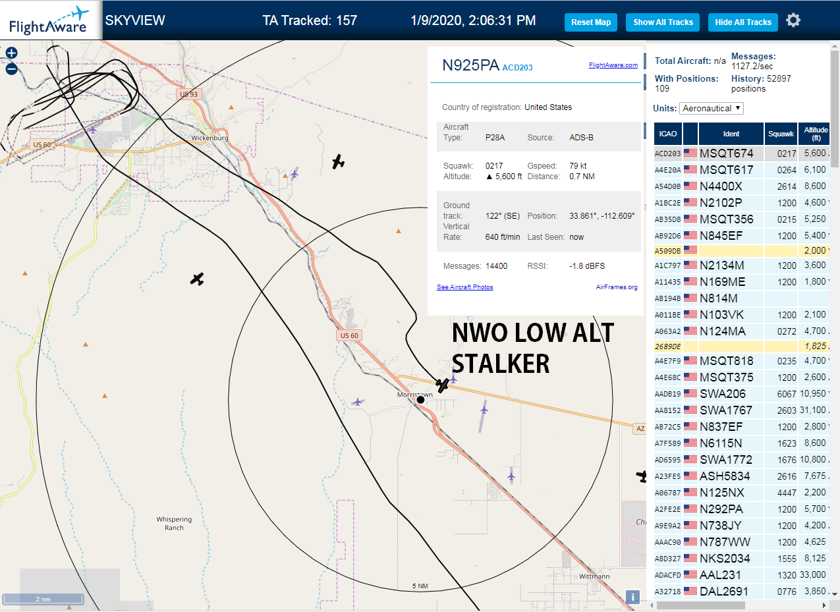Select the black aircraft west of US 60
The height and width of the screenshot is (612, 840).
point(197,279)
